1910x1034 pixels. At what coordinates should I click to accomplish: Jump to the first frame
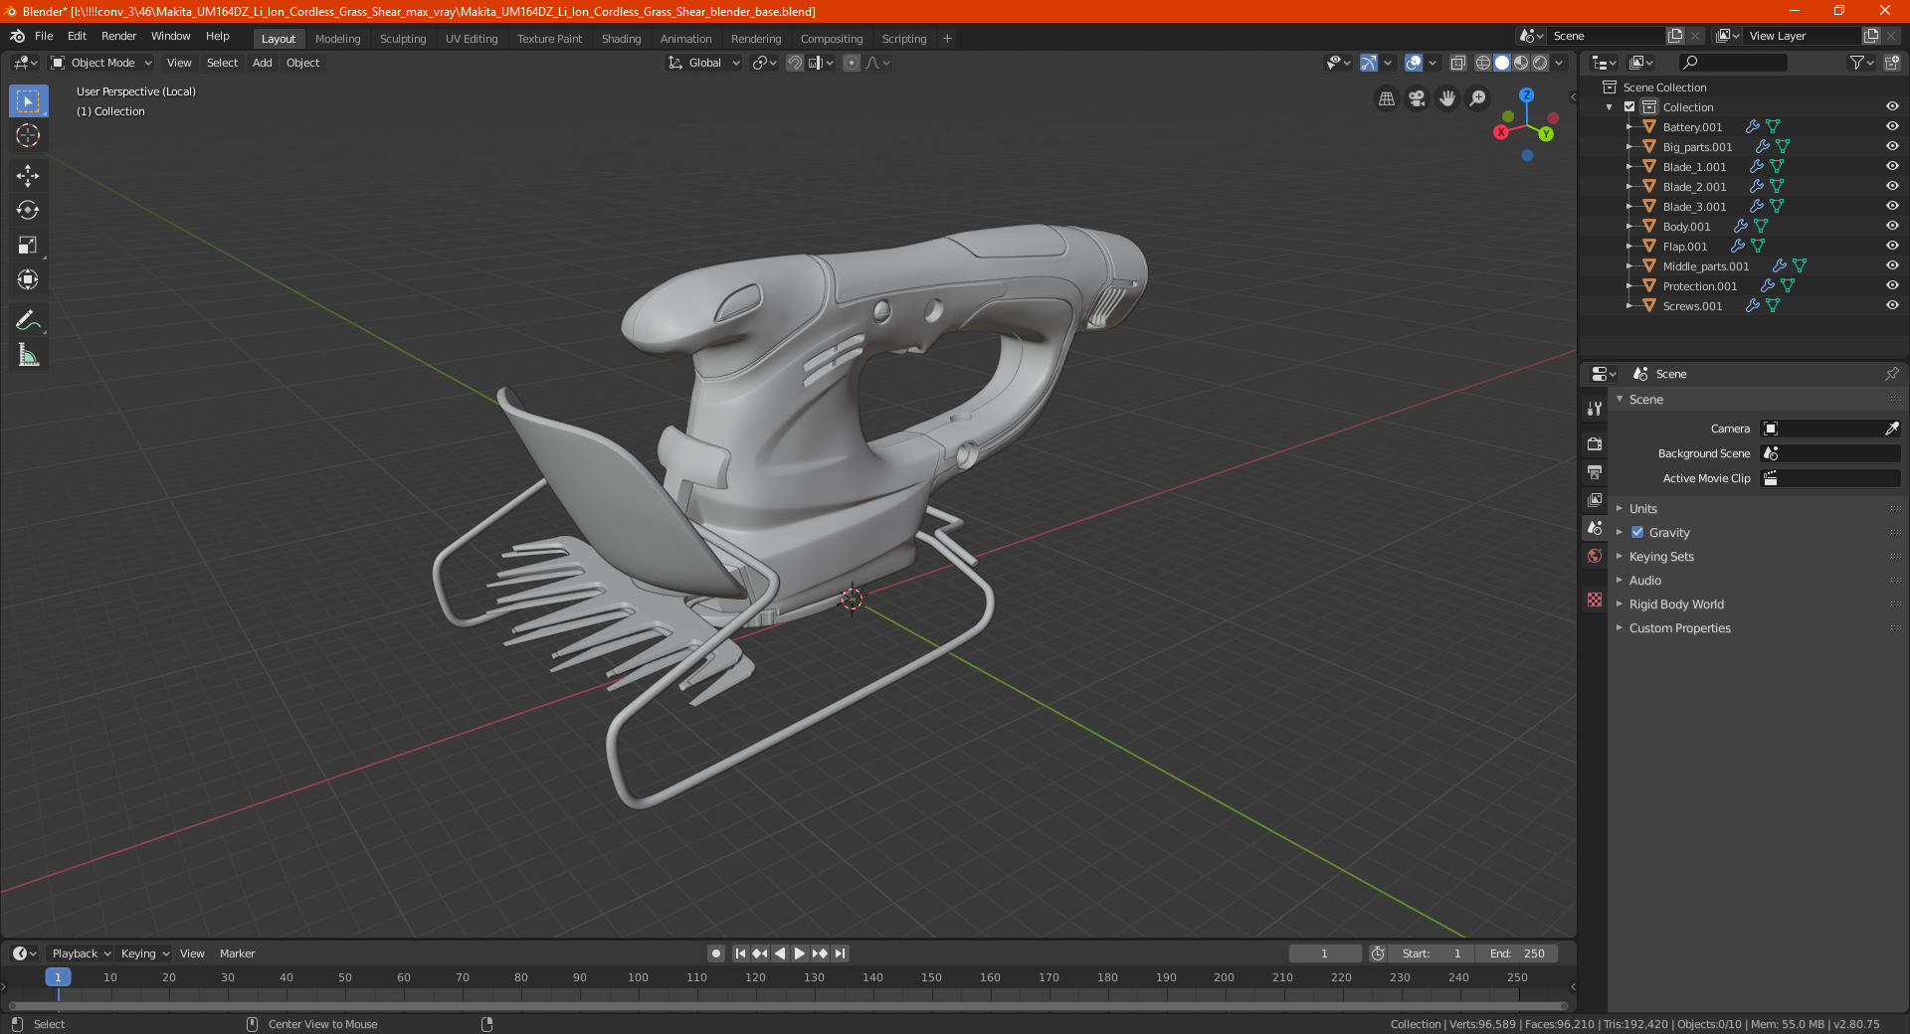click(x=740, y=953)
